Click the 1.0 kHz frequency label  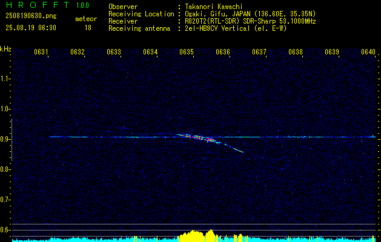pyautogui.click(x=5, y=109)
